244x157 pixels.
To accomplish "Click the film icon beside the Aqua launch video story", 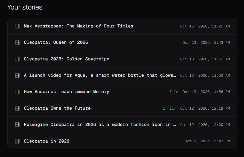I will (17, 75).
